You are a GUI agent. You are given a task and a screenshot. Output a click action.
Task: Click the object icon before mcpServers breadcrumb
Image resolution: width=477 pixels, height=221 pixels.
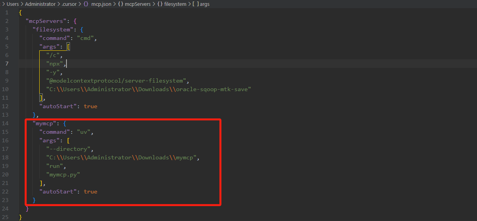[120, 4]
